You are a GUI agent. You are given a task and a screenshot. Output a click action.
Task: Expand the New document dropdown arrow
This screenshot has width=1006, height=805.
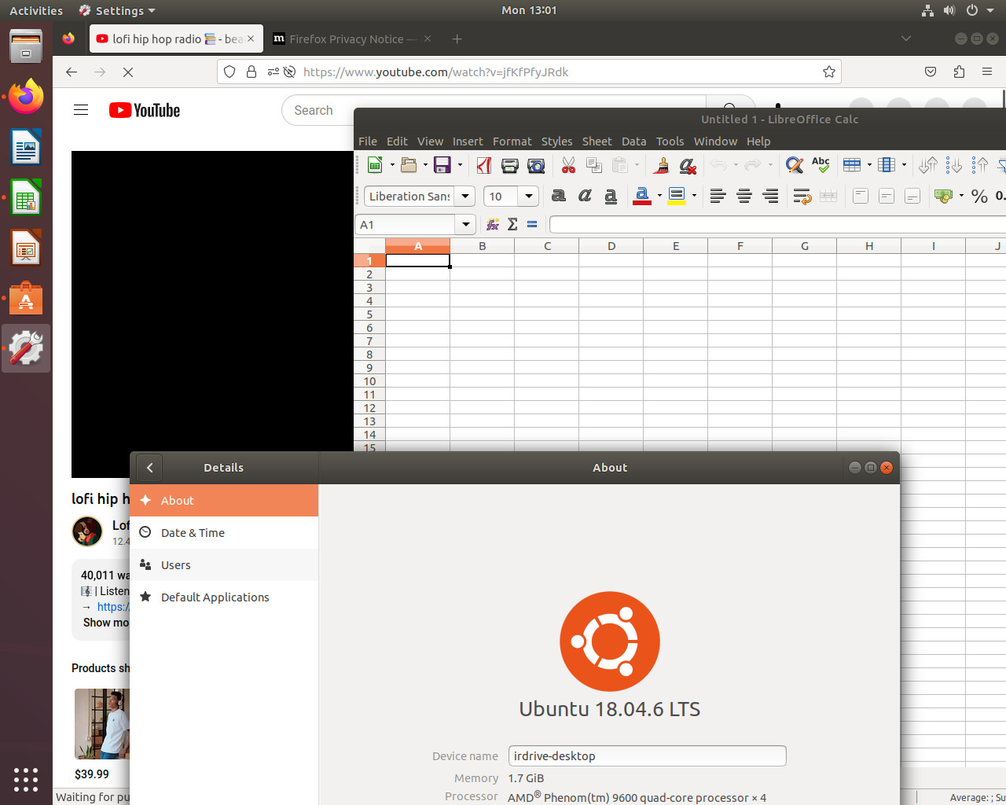coord(391,165)
